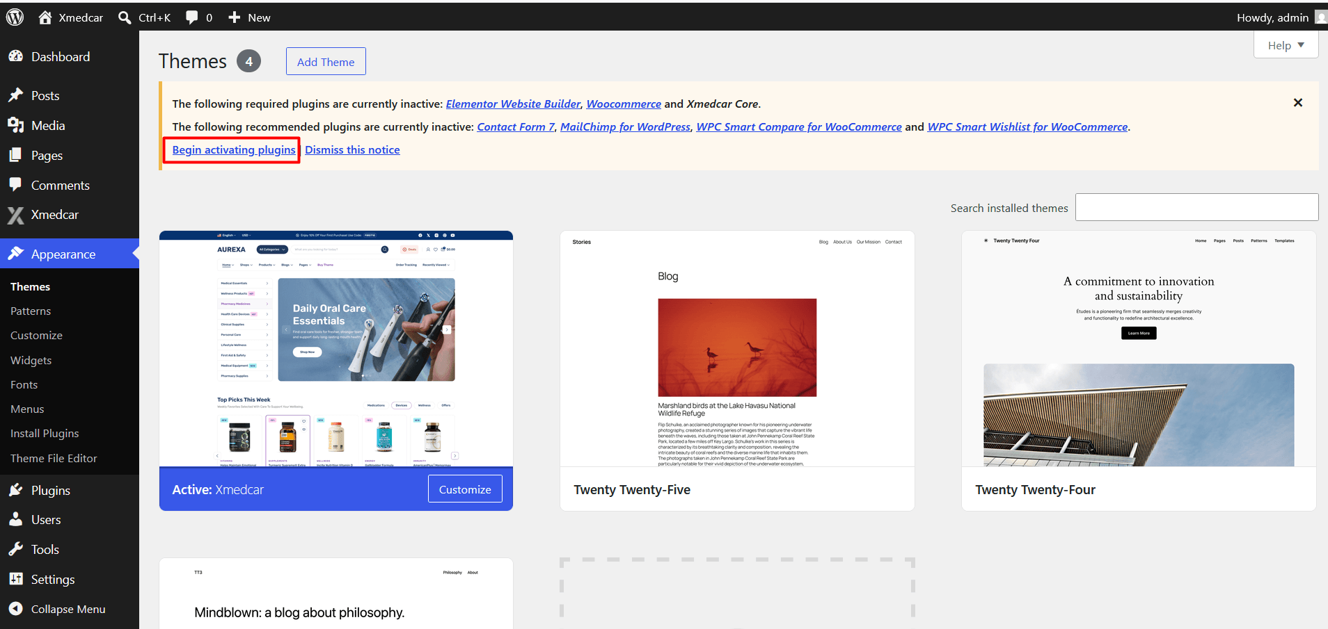Click the Comments speech bubble sidebar icon
The height and width of the screenshot is (629, 1328).
click(16, 185)
